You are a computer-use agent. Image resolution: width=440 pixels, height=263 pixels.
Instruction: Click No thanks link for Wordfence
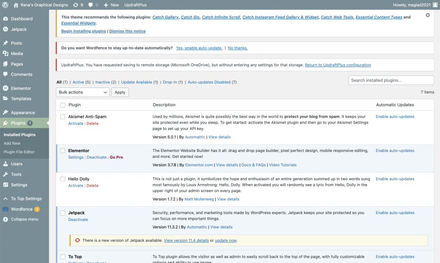(238, 48)
